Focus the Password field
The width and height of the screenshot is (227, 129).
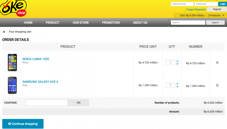point(206,4)
